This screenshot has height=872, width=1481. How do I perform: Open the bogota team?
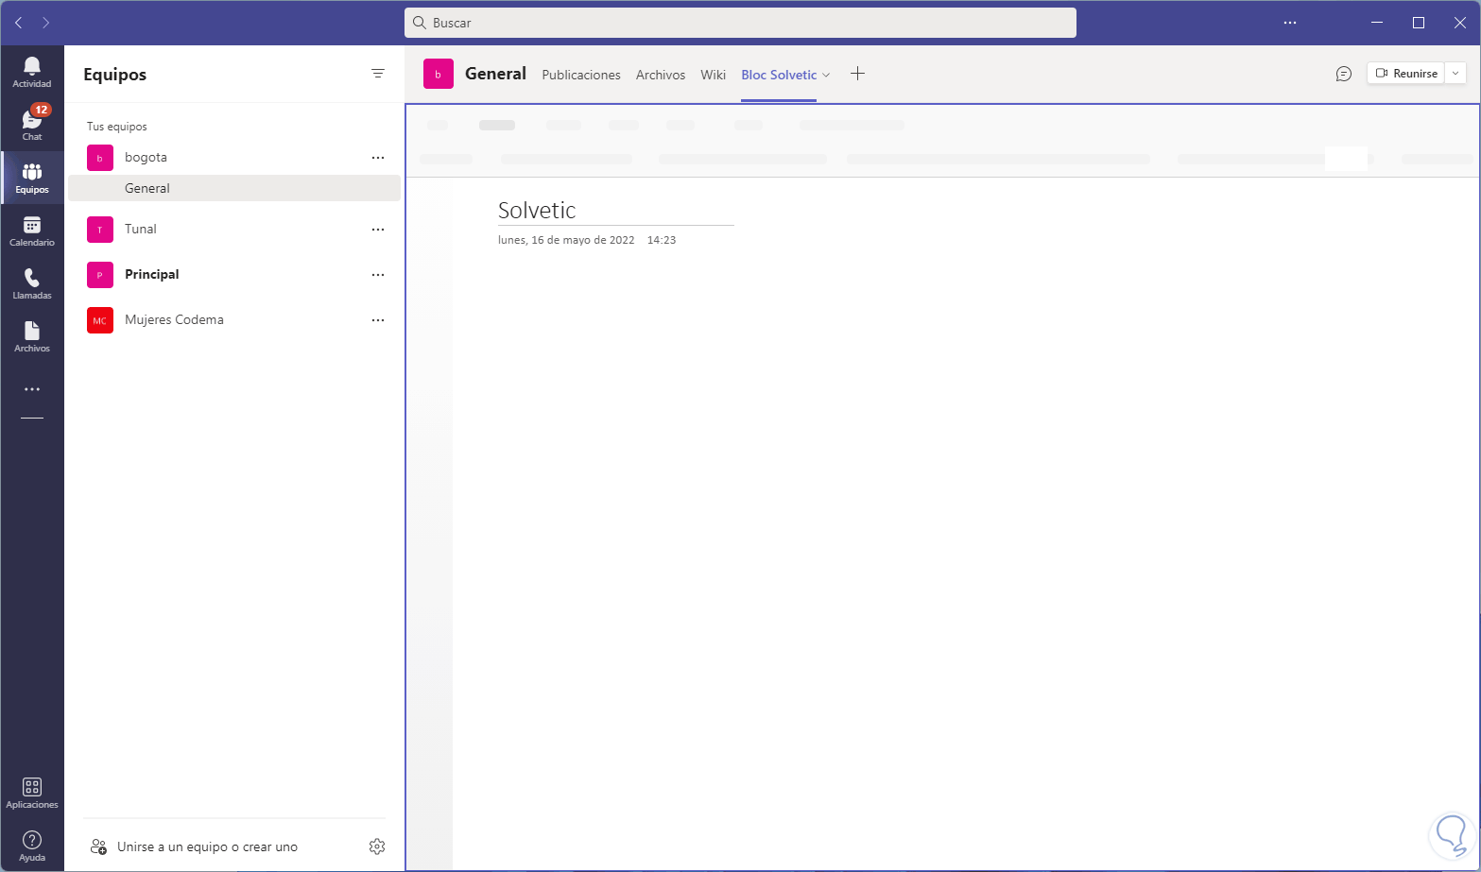146,158
